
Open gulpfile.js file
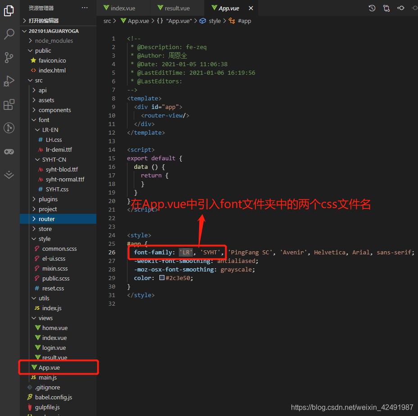[58, 407]
